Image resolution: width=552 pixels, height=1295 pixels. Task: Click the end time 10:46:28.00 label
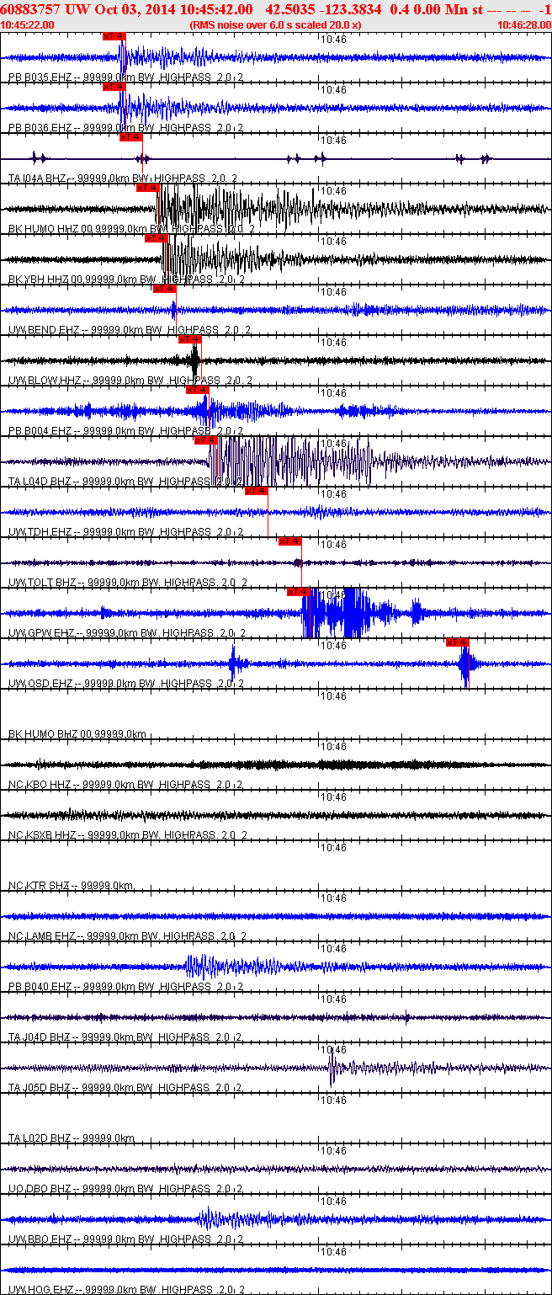523,24
